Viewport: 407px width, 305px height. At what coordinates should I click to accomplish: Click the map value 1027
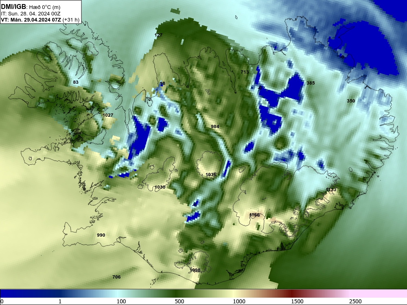coord(108,115)
